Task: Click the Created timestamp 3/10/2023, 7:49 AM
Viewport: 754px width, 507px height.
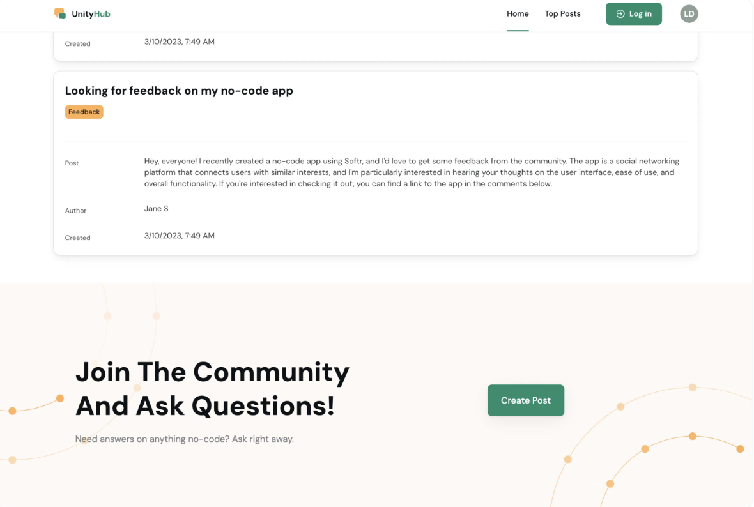Action: [x=180, y=236]
